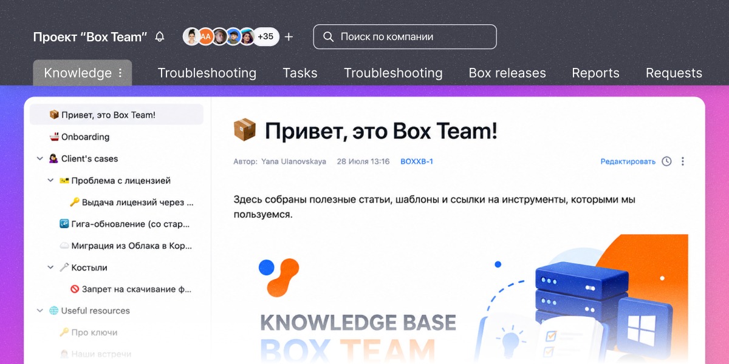Open article three-dot more menu
This screenshot has width=729, height=364.
coord(683,161)
